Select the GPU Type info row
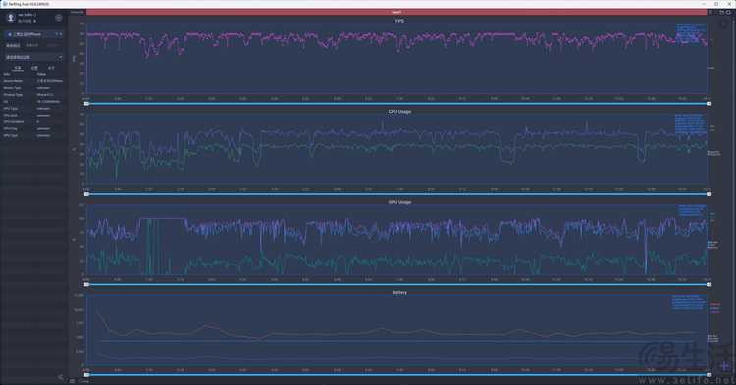 (34, 135)
